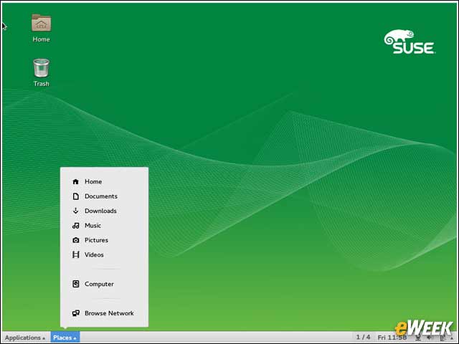The width and height of the screenshot is (459, 344).
Task: Click the Trash label under desktop icon
Action: [x=42, y=84]
